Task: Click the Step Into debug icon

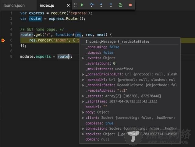Action: [101, 5]
